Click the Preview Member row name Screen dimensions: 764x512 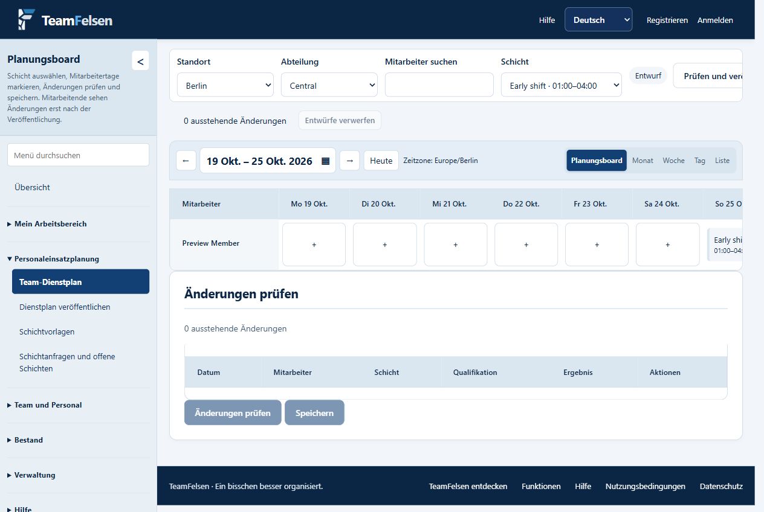click(211, 243)
